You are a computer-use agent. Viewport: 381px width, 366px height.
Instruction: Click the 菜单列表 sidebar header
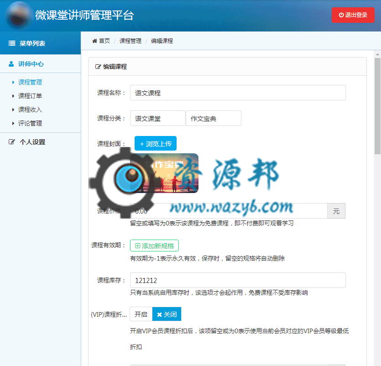pos(40,43)
